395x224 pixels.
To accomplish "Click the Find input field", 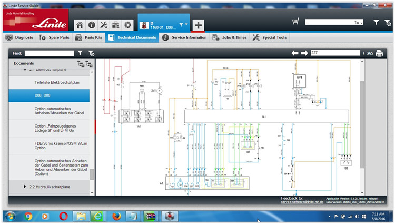I will [50, 53].
